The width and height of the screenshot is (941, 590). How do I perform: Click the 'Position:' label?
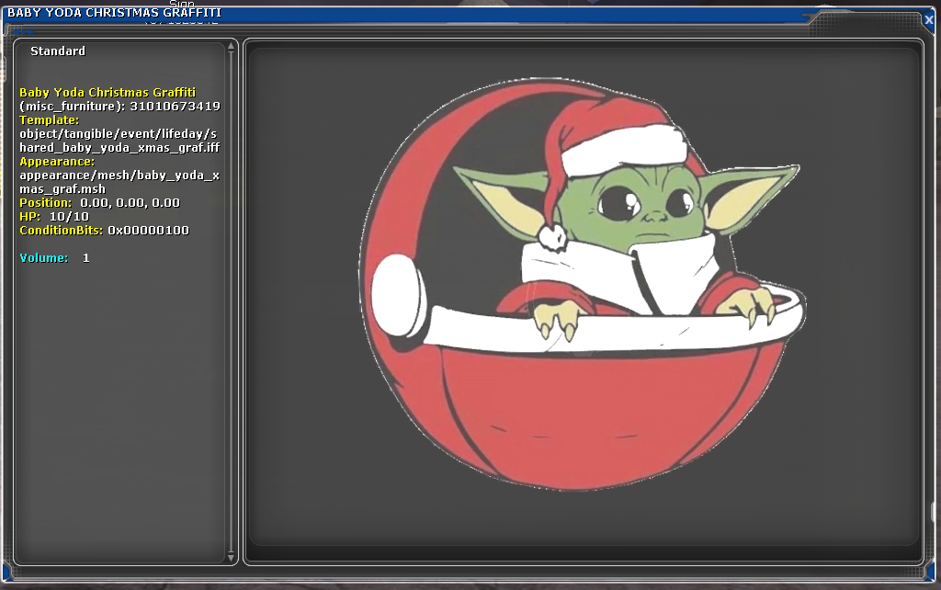pos(46,203)
